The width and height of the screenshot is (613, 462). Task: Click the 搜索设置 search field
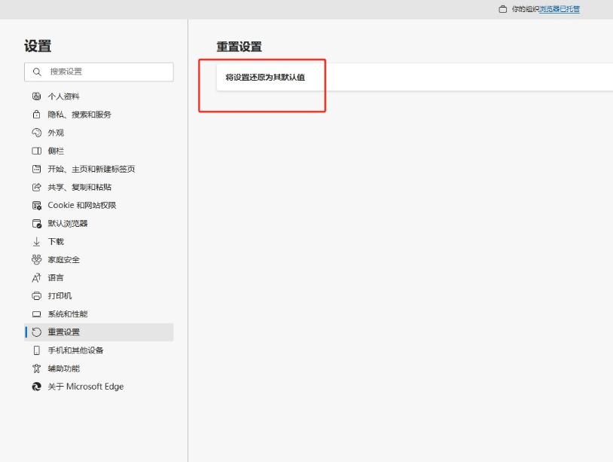coord(105,72)
